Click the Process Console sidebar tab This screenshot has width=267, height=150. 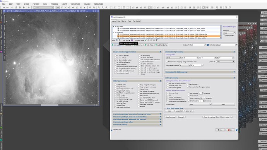(x=1, y=17)
